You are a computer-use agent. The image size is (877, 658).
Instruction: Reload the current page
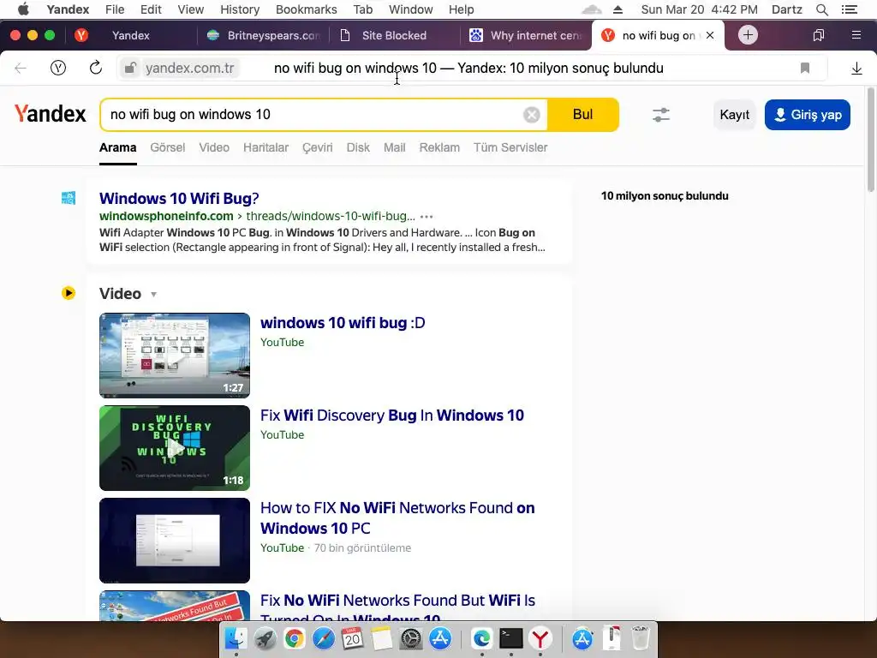[x=96, y=68]
